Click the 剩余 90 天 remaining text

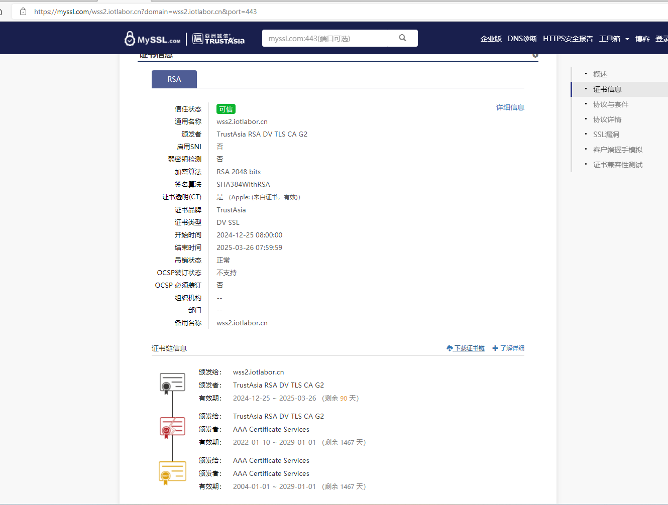341,398
